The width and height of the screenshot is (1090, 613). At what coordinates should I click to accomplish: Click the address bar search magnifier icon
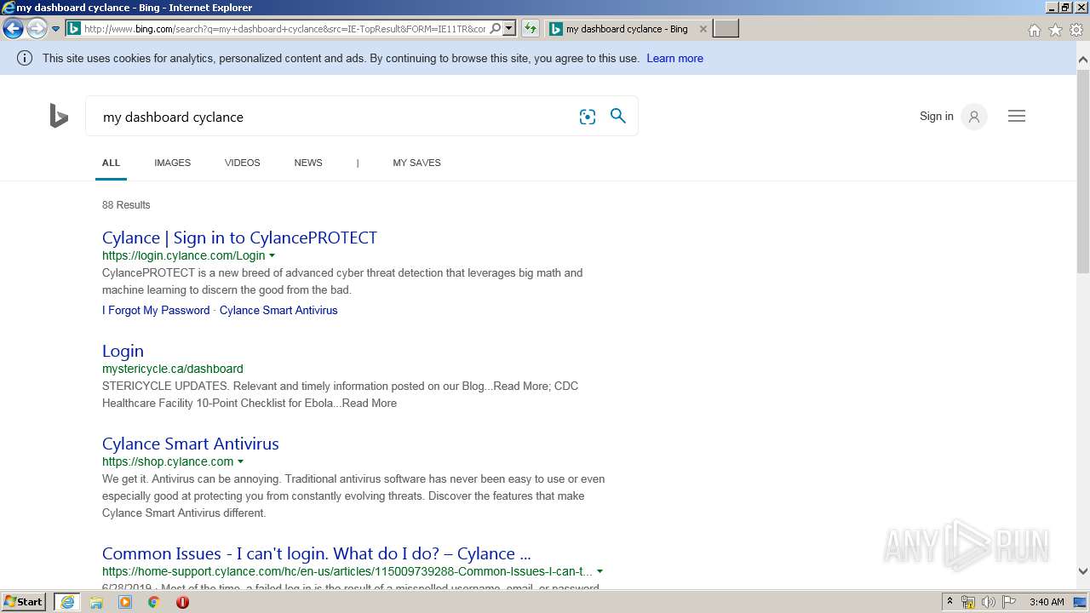[496, 29]
